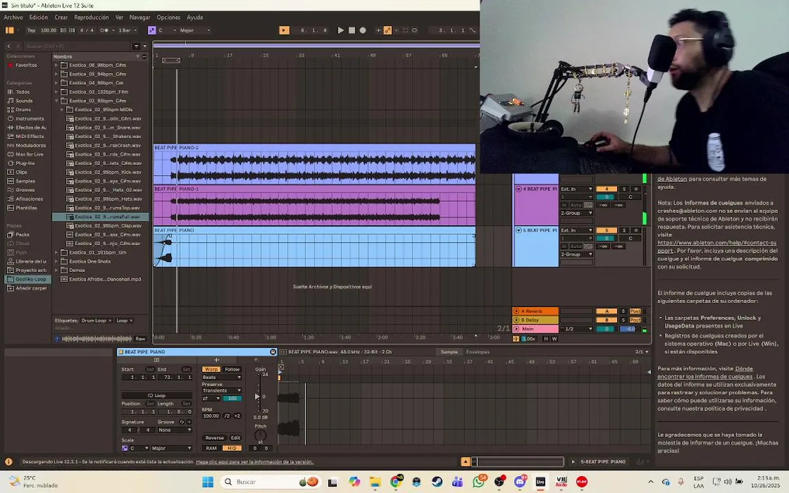
Task: Toggle the Warp button in clip view
Action: pos(212,369)
